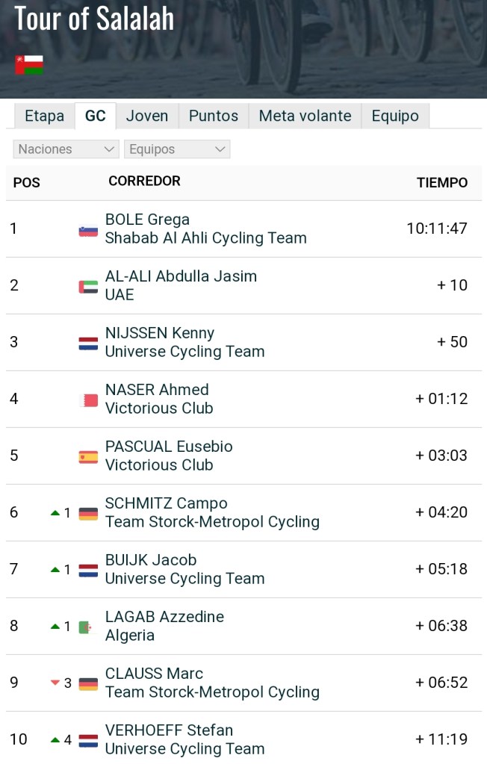This screenshot has width=487, height=764.
Task: Switch to the Etapa tab
Action: tap(44, 117)
